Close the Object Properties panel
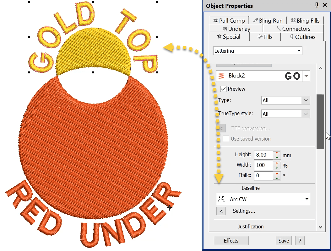This screenshot has height=251, width=331. [x=324, y=5]
